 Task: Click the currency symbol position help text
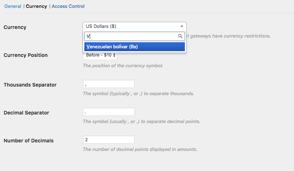[x=123, y=65]
